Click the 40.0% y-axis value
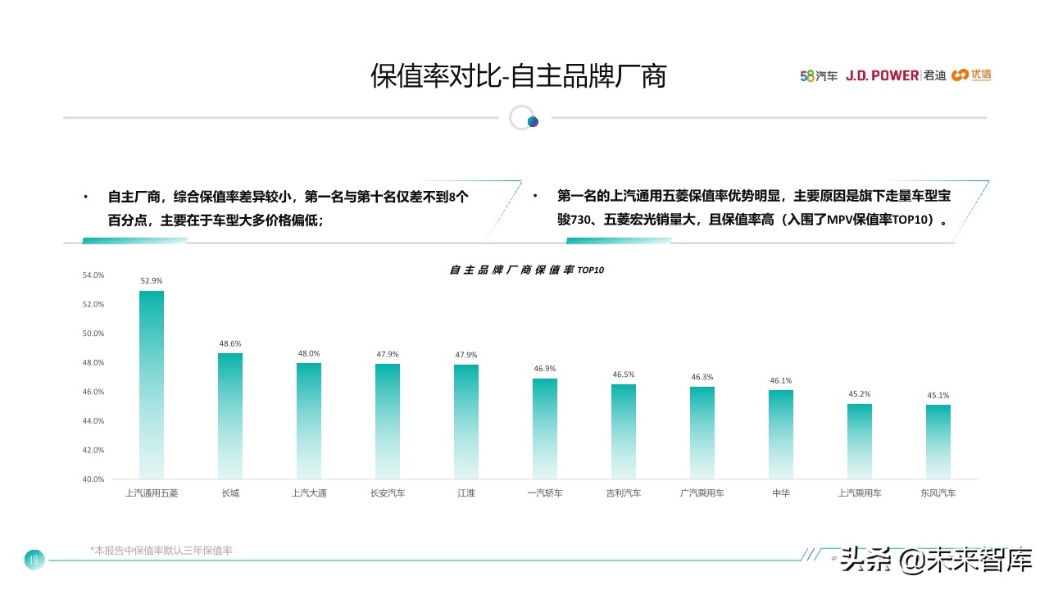 [x=93, y=479]
